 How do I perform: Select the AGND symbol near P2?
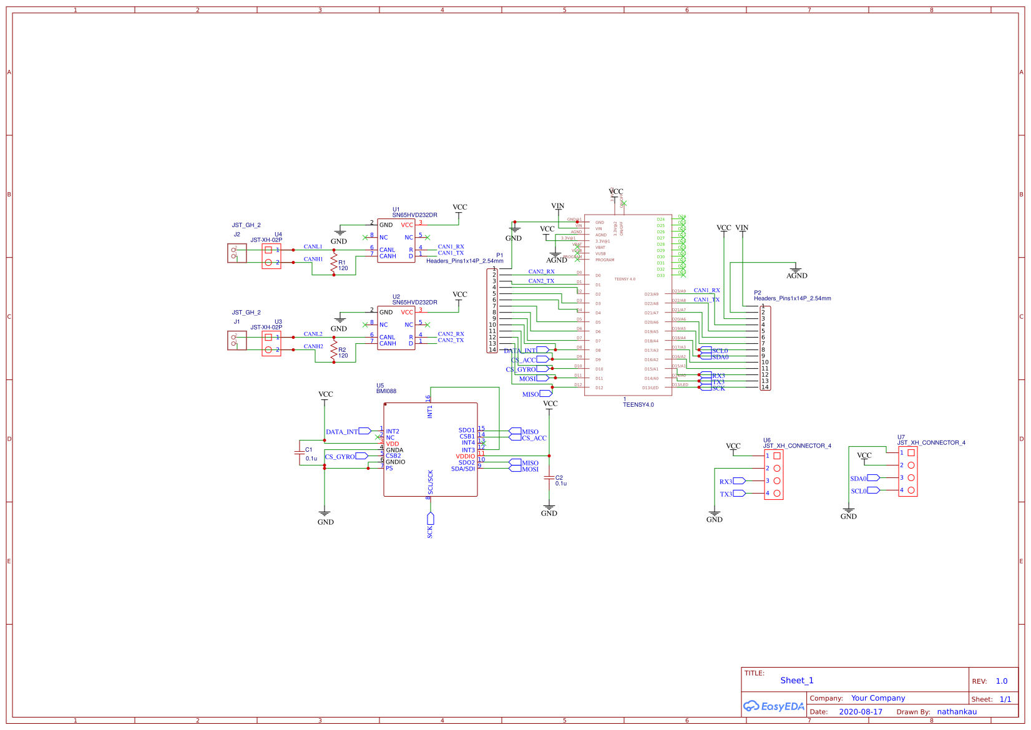click(x=796, y=270)
